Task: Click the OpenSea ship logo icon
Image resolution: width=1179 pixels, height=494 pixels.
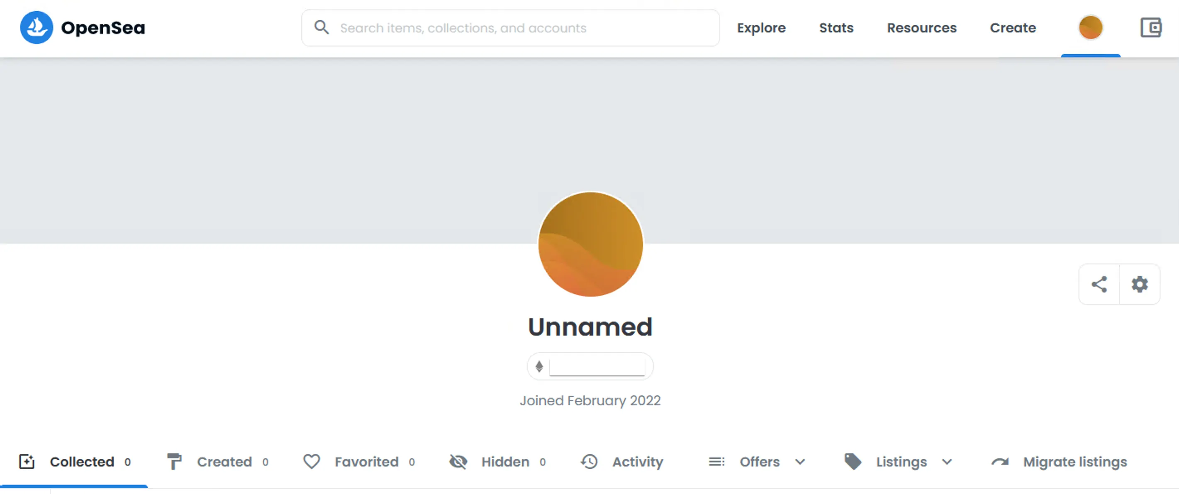Action: (x=37, y=28)
